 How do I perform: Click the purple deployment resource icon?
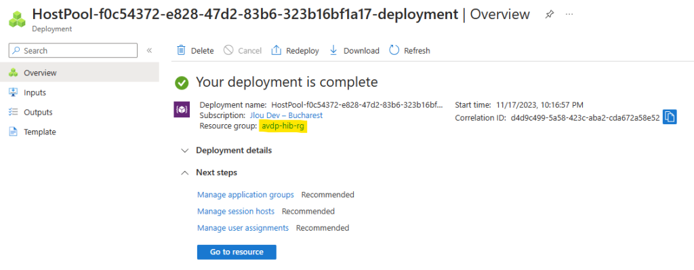pyautogui.click(x=182, y=109)
